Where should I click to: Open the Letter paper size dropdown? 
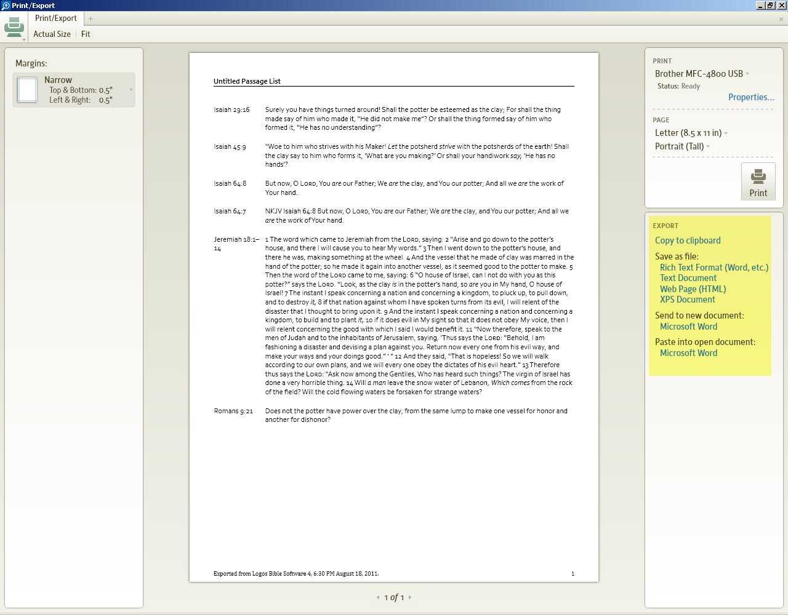(691, 133)
